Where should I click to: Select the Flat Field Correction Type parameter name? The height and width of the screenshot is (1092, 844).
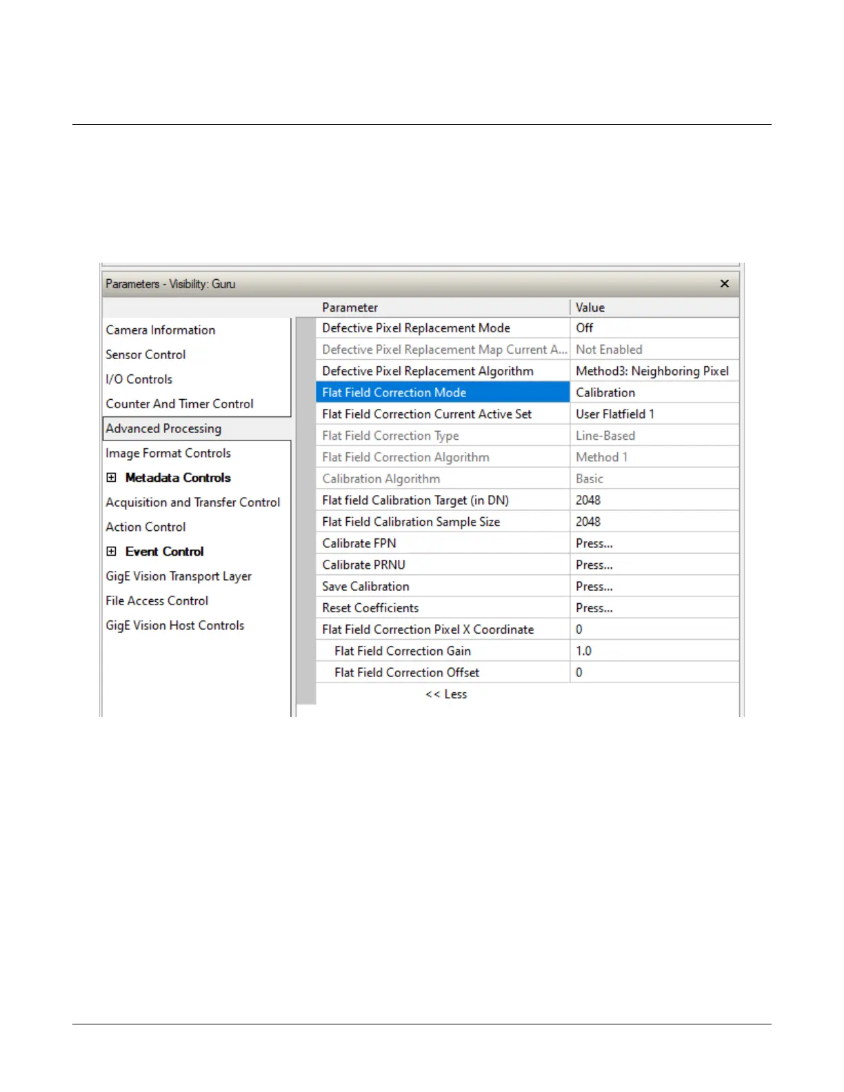[x=390, y=436]
